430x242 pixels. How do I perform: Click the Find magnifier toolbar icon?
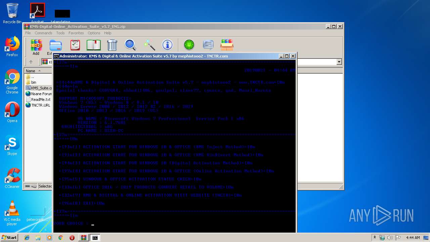[130, 45]
